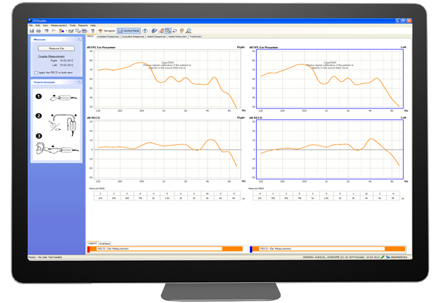Select the Overlays tab
Screen dimensions: 438x303
(104, 243)
